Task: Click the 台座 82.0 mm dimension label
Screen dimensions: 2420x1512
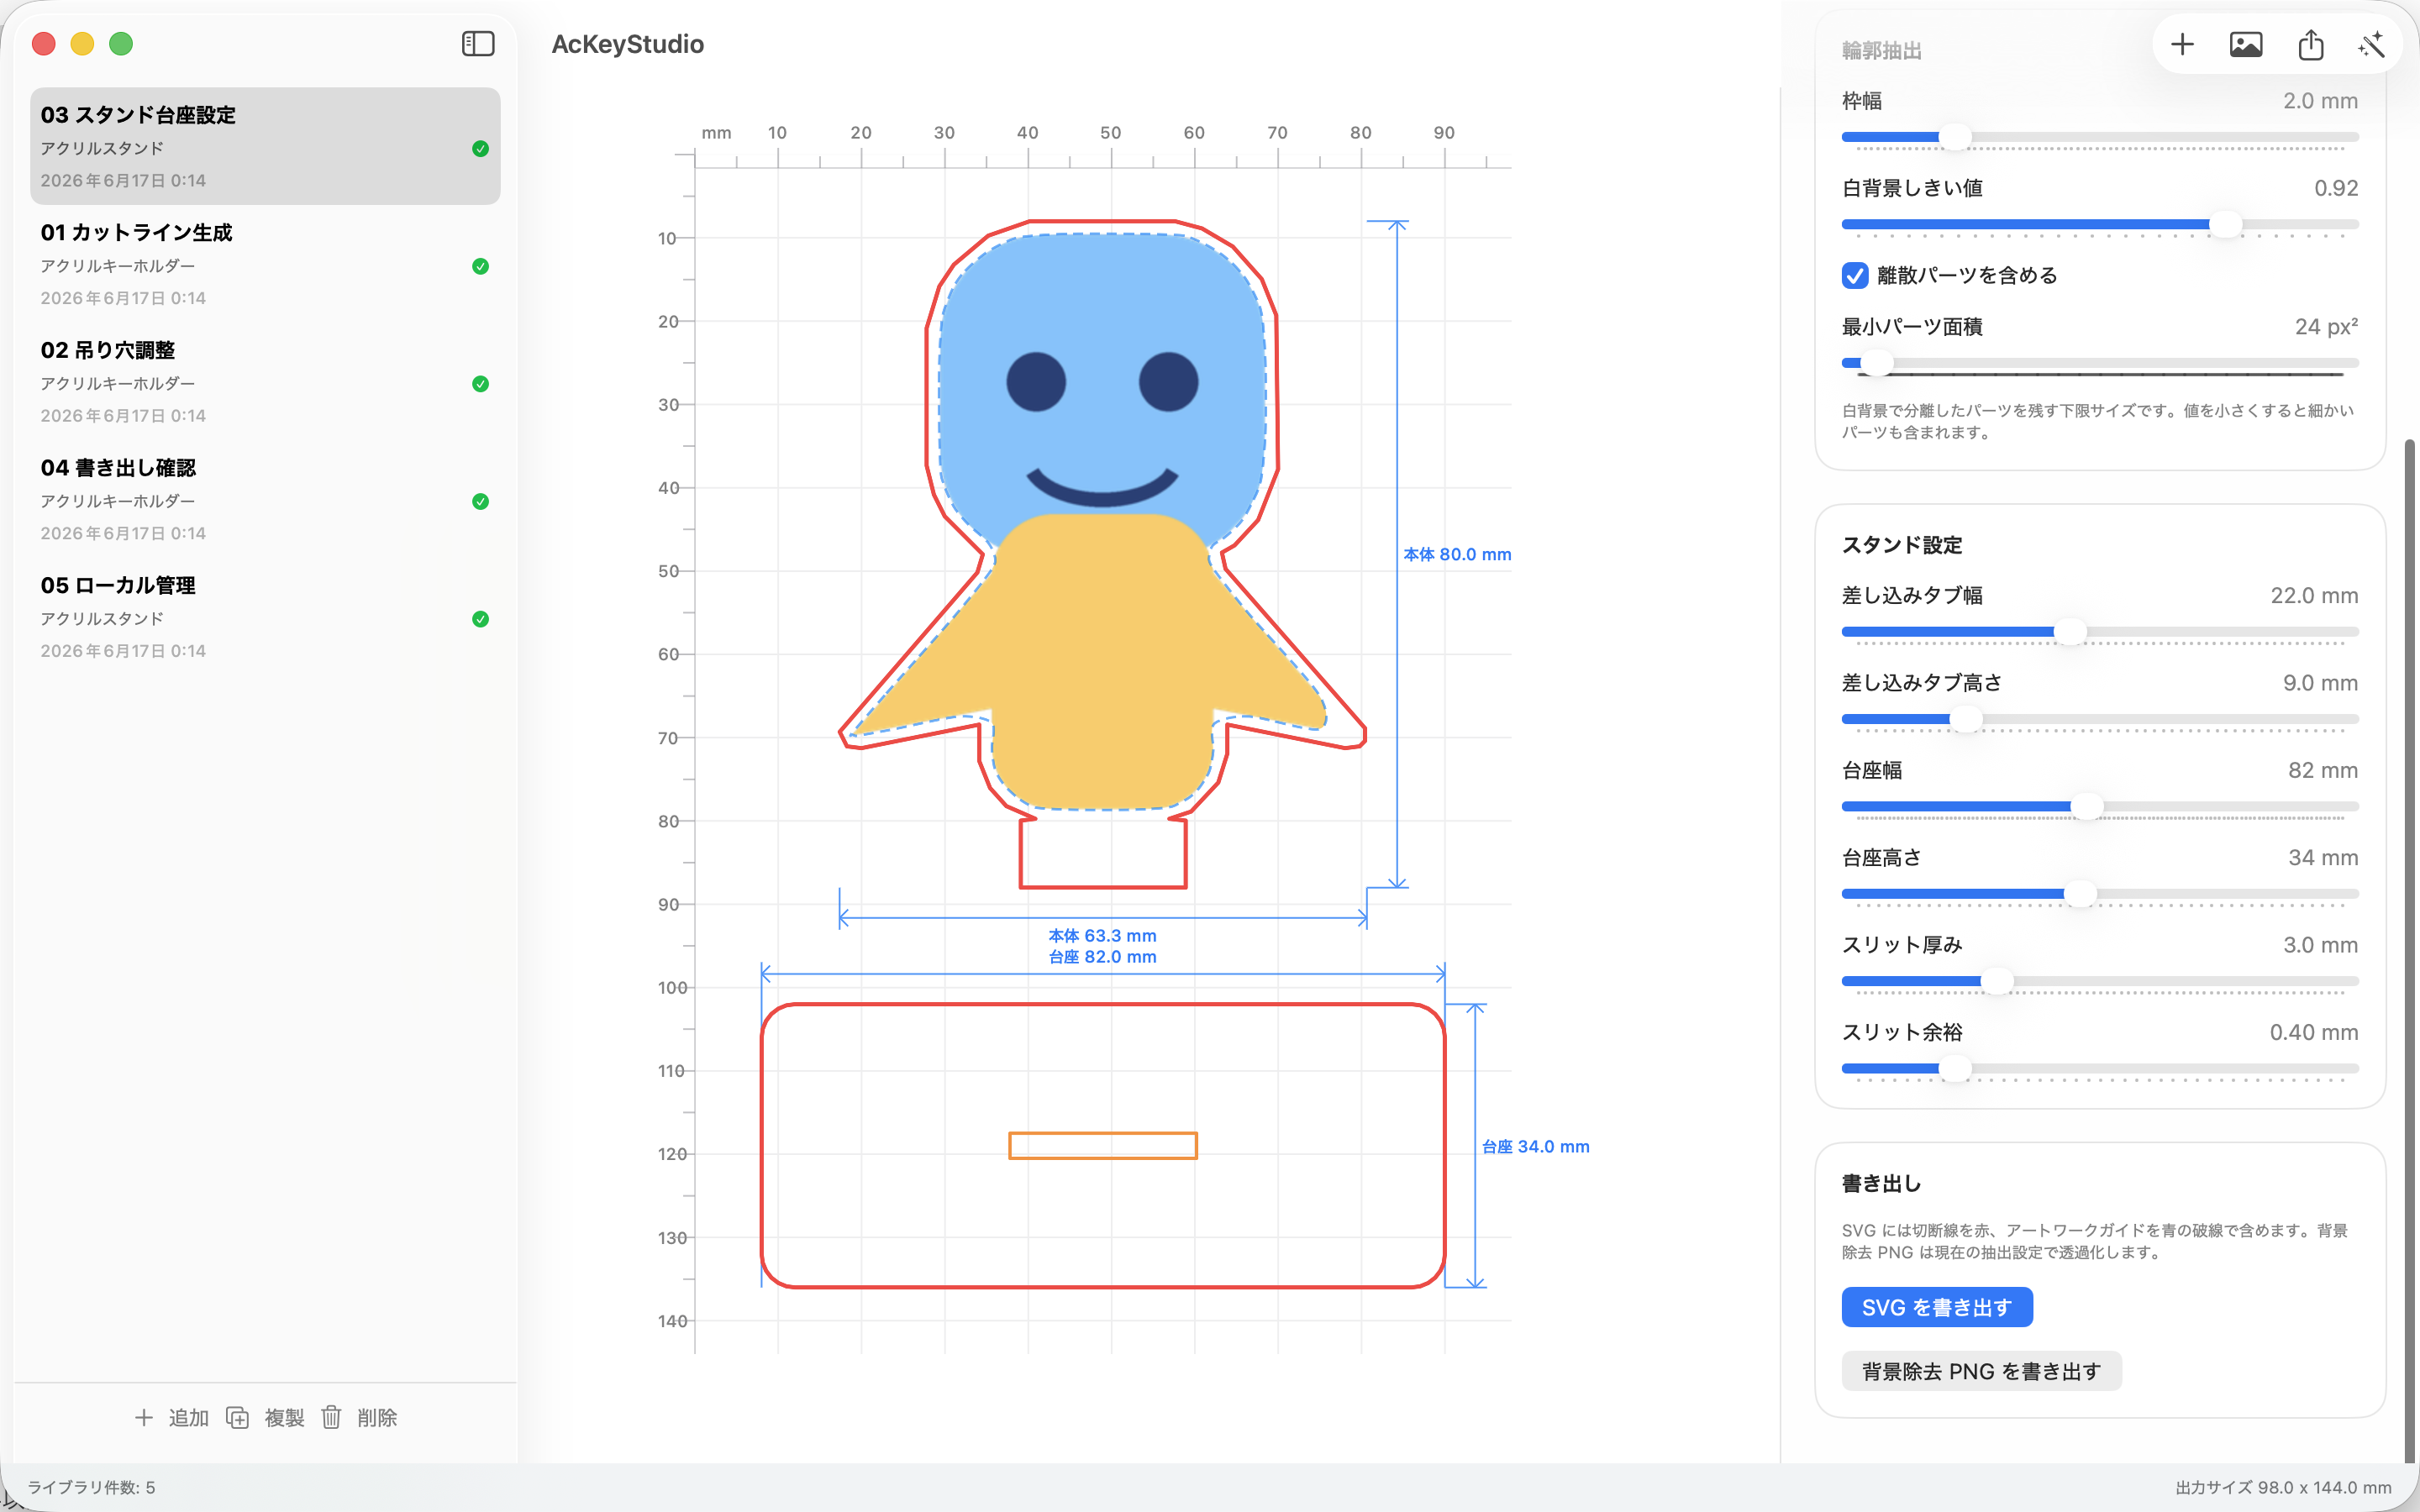Action: point(1102,957)
